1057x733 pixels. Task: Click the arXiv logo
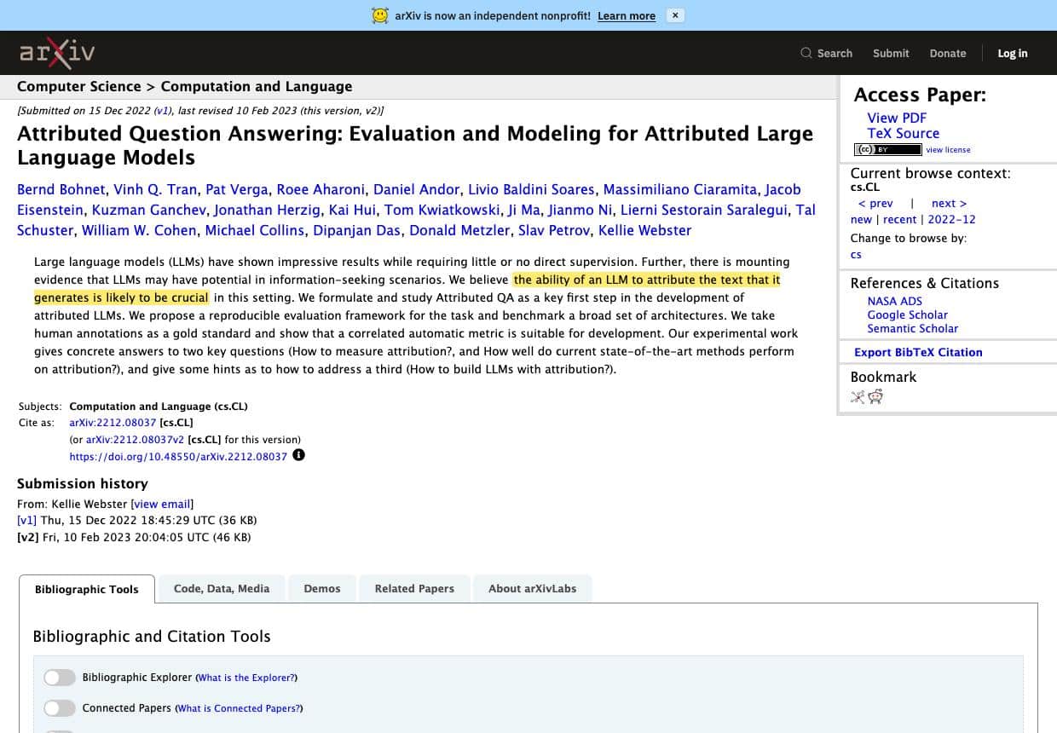click(x=57, y=53)
